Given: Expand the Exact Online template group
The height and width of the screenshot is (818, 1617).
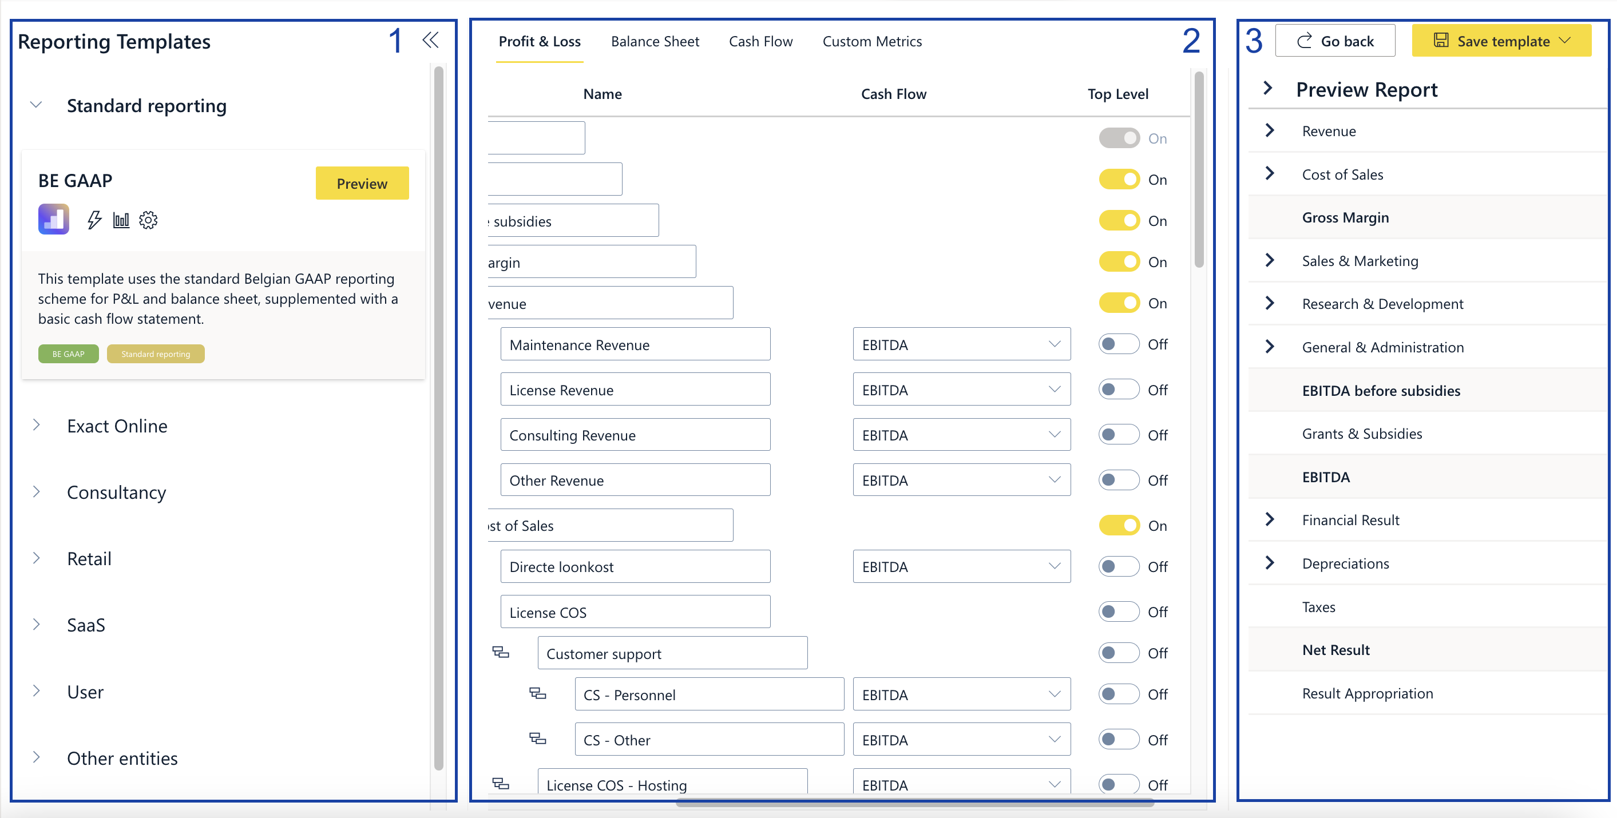Looking at the screenshot, I should coord(37,425).
